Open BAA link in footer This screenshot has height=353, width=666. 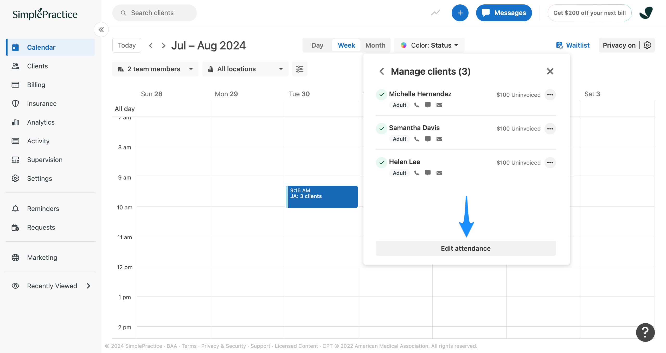[172, 346]
